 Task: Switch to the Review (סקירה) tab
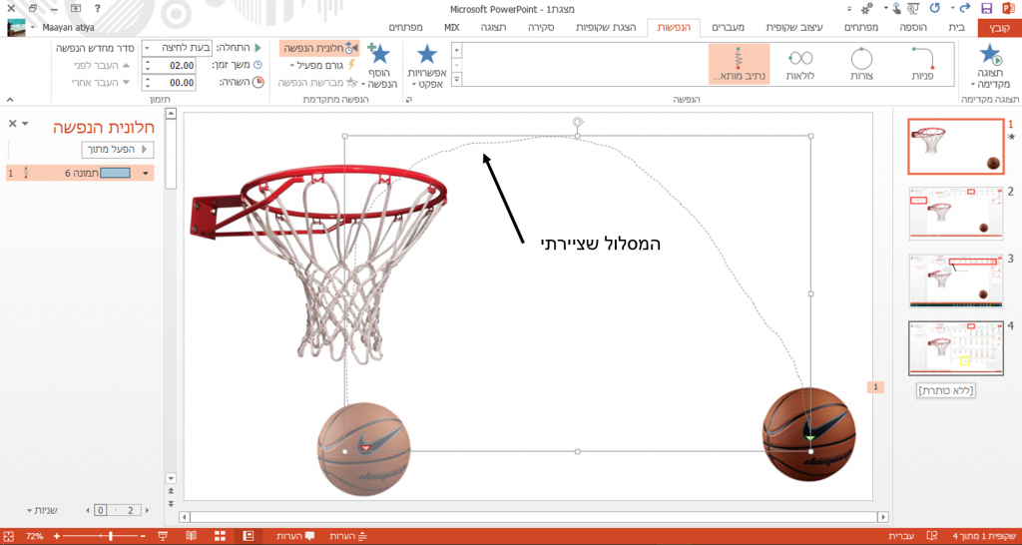(542, 28)
